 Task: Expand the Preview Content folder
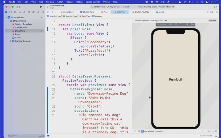tap(11, 41)
